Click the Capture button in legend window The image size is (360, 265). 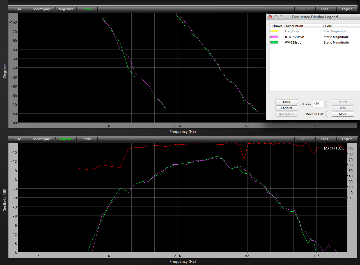(x=287, y=108)
